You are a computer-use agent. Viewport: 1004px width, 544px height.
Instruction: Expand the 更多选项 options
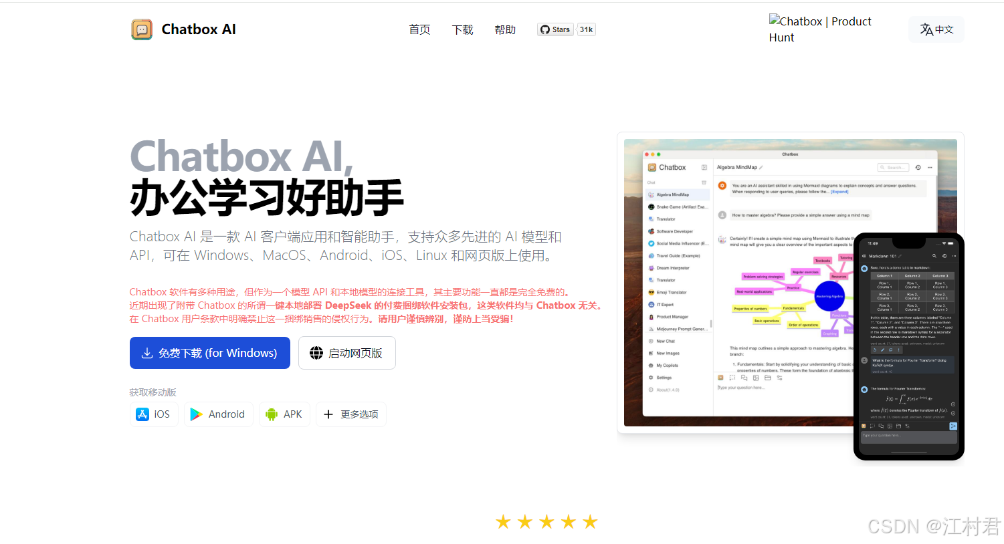351,414
